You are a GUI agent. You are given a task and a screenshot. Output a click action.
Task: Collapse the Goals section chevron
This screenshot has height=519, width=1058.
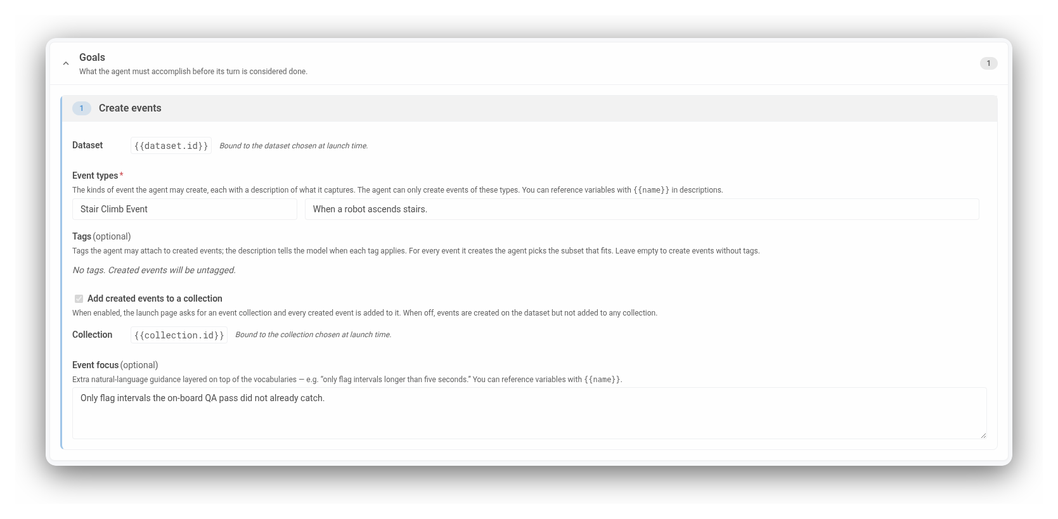pos(66,63)
